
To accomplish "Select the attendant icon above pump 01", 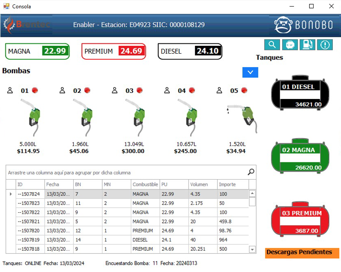I will click(x=10, y=90).
